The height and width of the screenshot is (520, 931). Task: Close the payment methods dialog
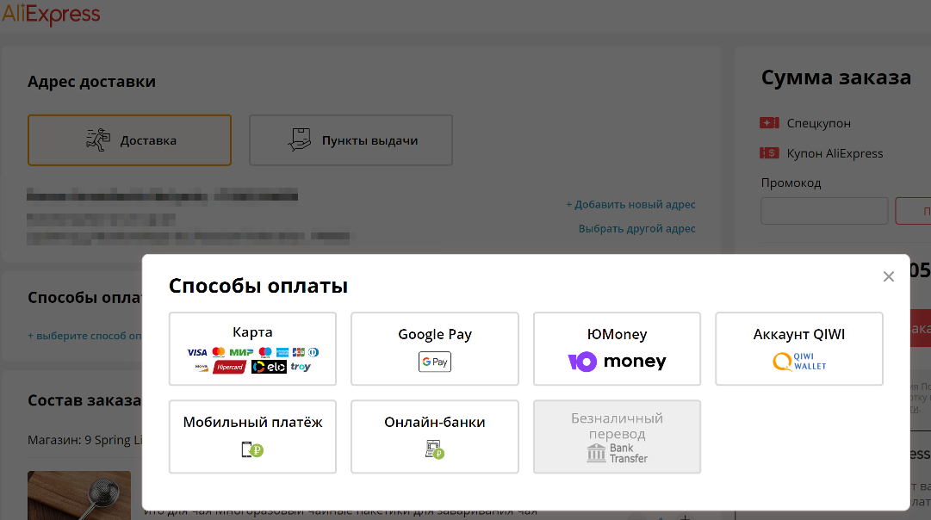click(888, 276)
